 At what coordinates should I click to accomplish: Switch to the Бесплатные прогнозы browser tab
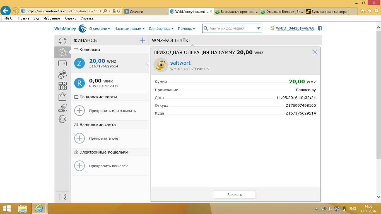pyautogui.click(x=237, y=11)
